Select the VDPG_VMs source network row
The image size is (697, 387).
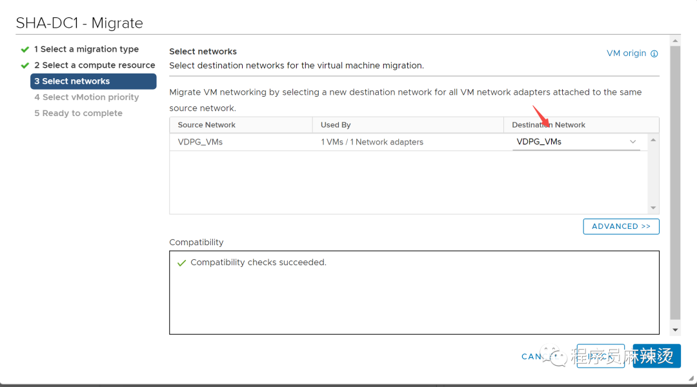pyautogui.click(x=408, y=142)
